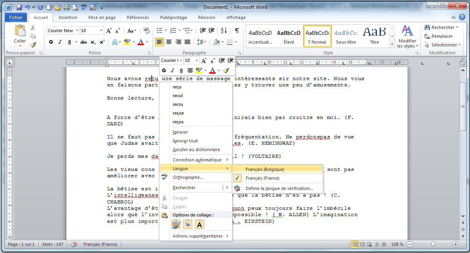Image resolution: width=470 pixels, height=253 pixels.
Task: Choose merge formatting paste option
Action: click(x=187, y=224)
